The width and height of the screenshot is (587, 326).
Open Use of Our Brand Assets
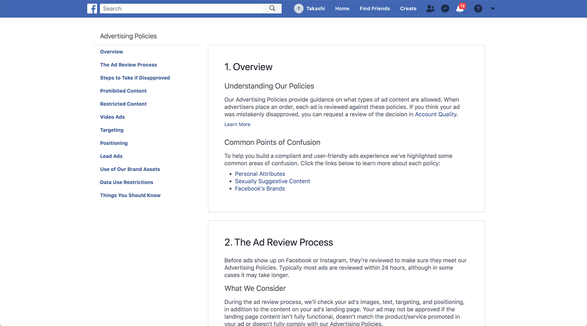tap(130, 169)
